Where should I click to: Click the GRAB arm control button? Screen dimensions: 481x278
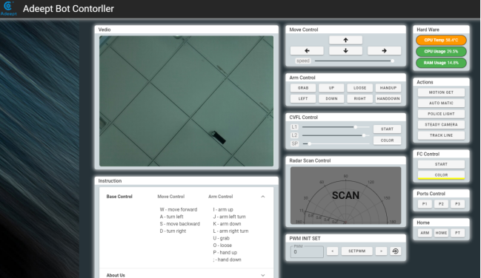pyautogui.click(x=303, y=88)
